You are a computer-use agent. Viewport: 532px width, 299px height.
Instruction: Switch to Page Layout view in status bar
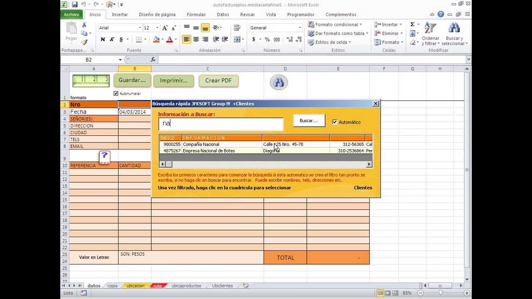[x=387, y=293]
